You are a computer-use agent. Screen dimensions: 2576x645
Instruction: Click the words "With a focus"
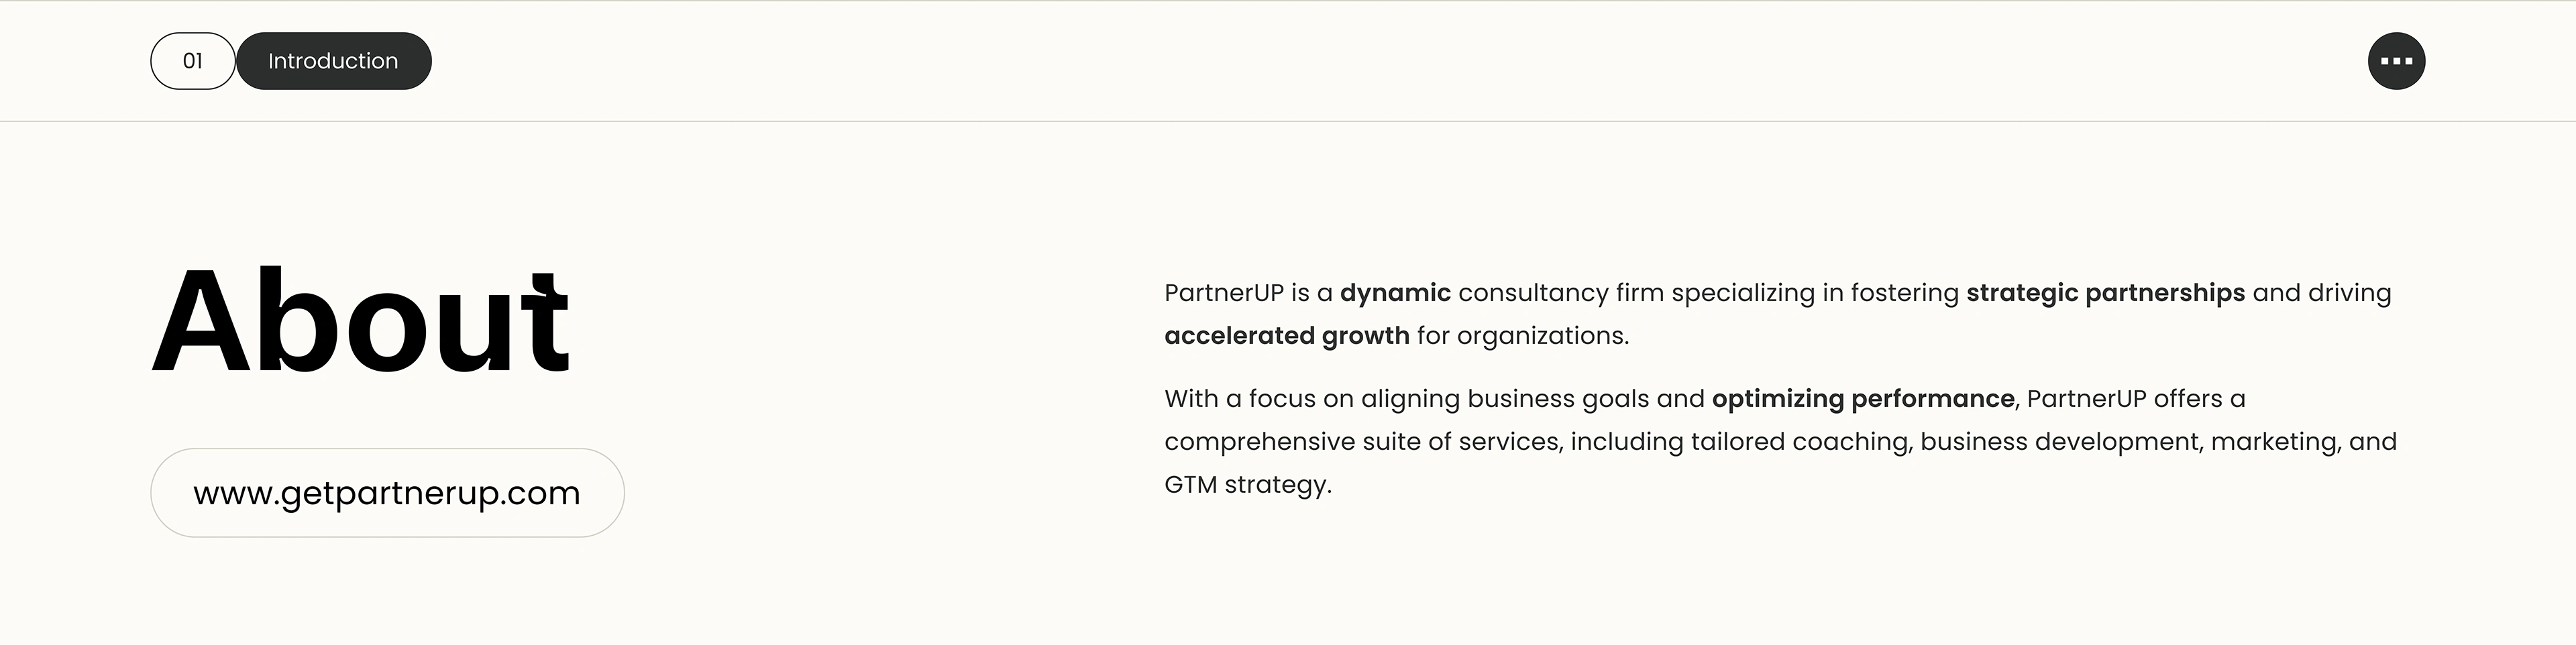1239,399
